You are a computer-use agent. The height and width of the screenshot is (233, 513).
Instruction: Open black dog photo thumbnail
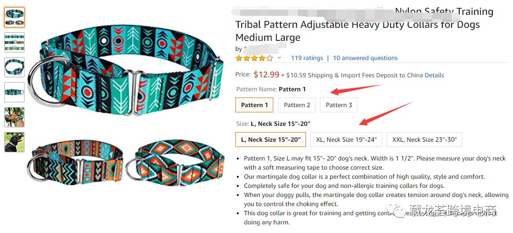pos(14,142)
